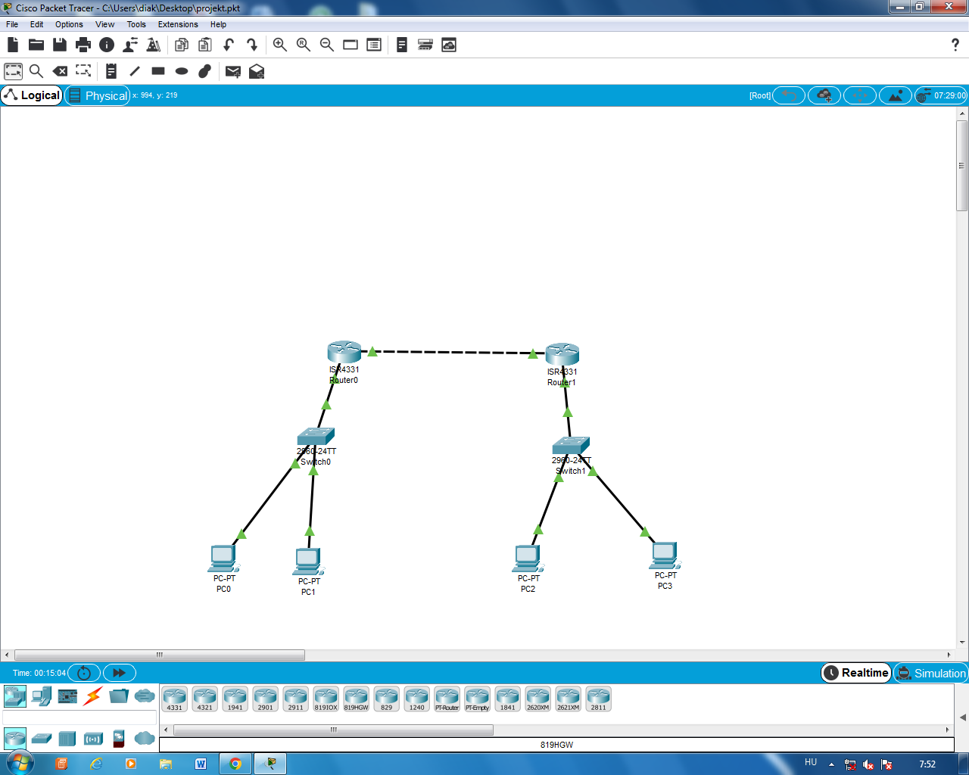
Task: Pick the Inspect magnifier tool
Action: (36, 71)
